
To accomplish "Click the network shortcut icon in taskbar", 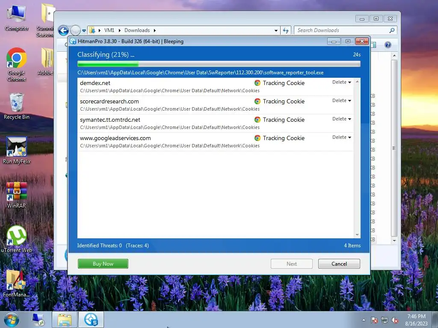I will coord(38,319).
